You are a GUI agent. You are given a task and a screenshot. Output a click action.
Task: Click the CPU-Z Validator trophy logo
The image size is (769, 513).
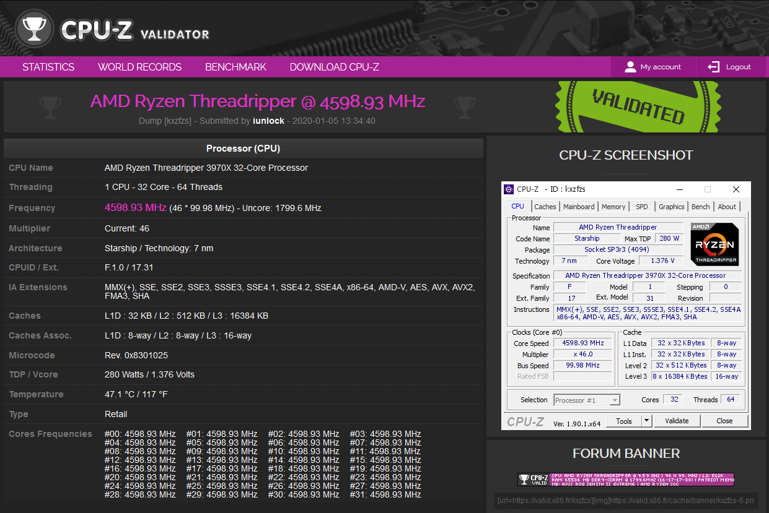pyautogui.click(x=33, y=28)
